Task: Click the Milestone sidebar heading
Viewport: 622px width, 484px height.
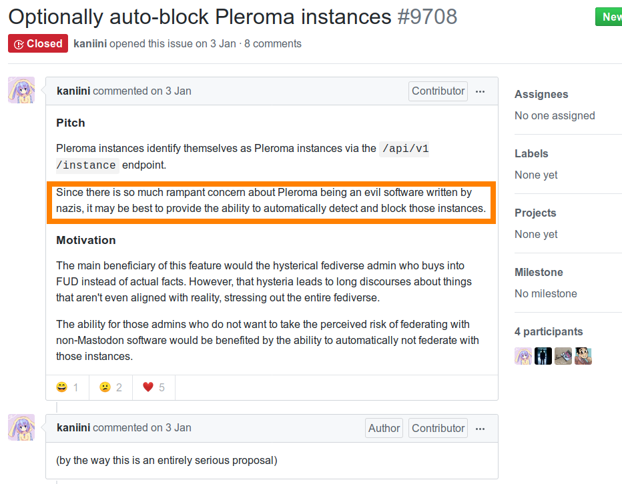Action: click(539, 273)
